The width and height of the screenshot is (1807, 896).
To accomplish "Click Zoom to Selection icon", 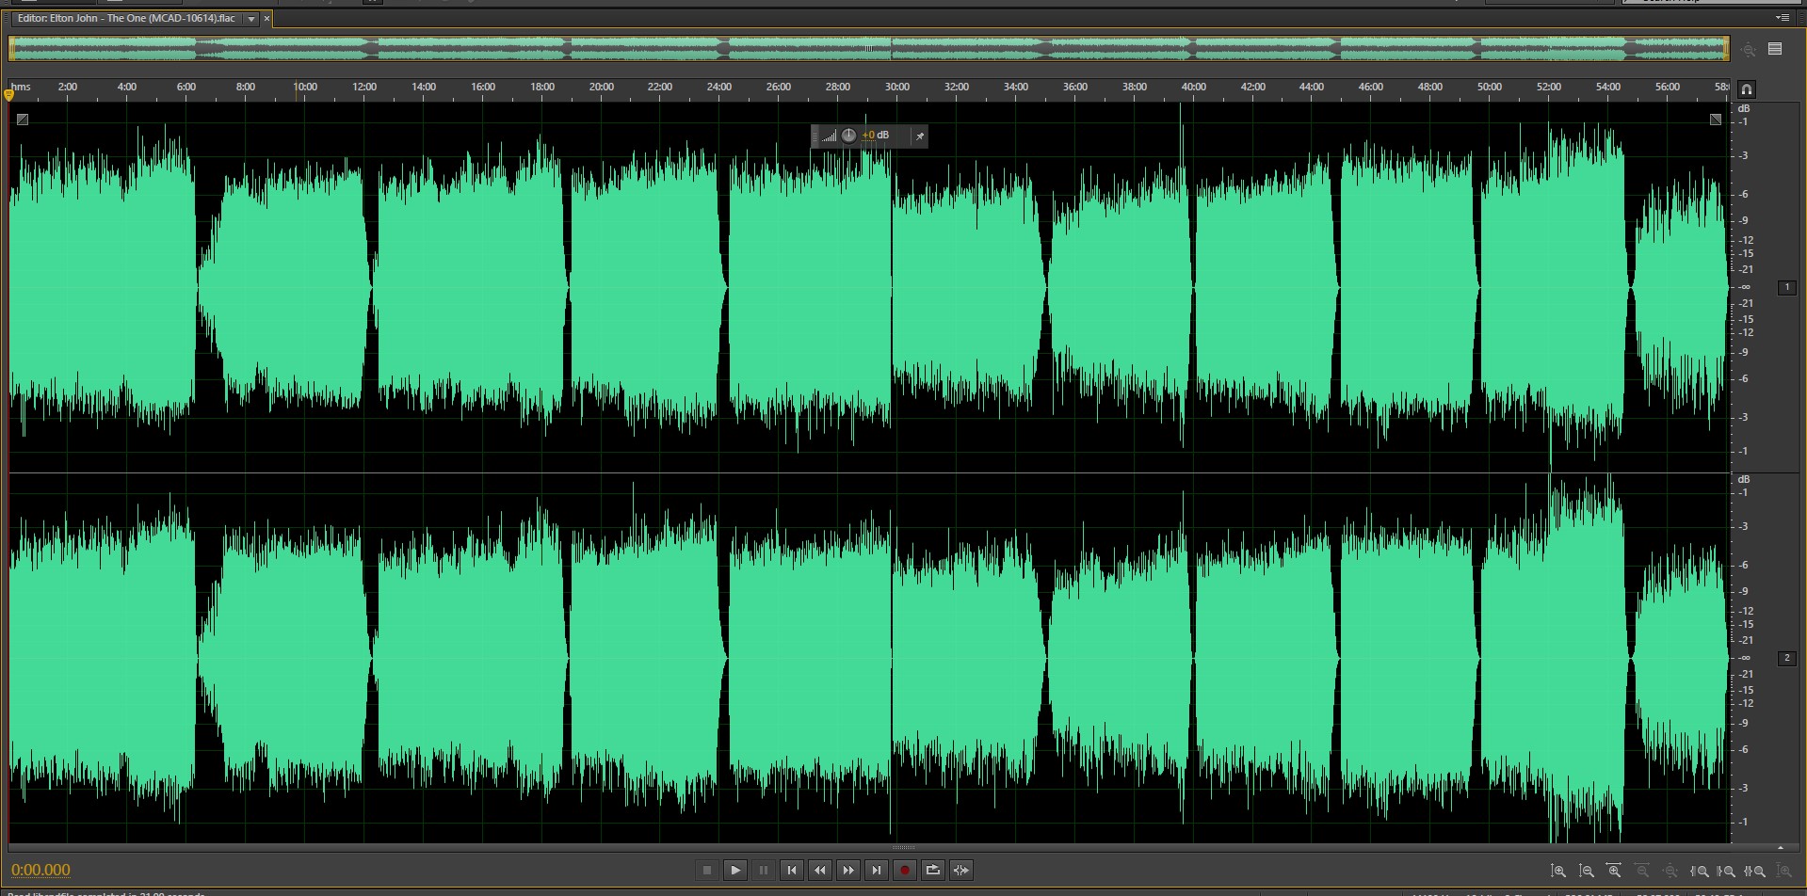I will click(x=1755, y=872).
